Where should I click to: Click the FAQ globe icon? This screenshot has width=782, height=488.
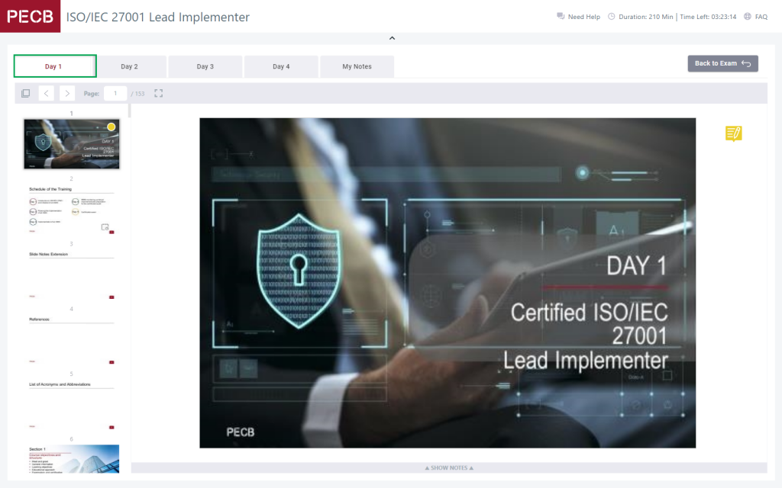pyautogui.click(x=747, y=17)
